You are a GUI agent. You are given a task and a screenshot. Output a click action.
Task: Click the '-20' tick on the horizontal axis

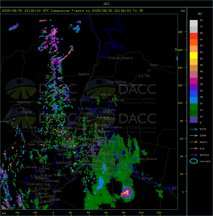click(35, 213)
